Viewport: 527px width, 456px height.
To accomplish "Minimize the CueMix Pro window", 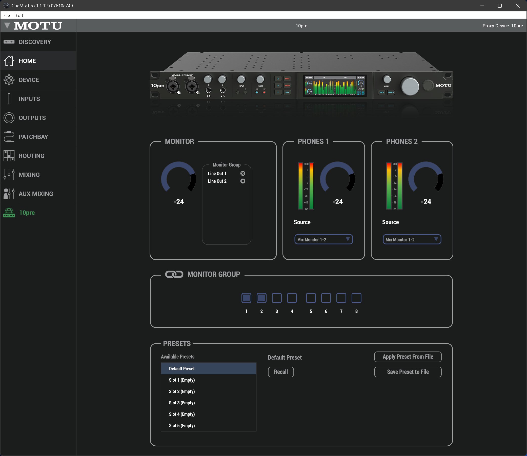I will coord(482,6).
